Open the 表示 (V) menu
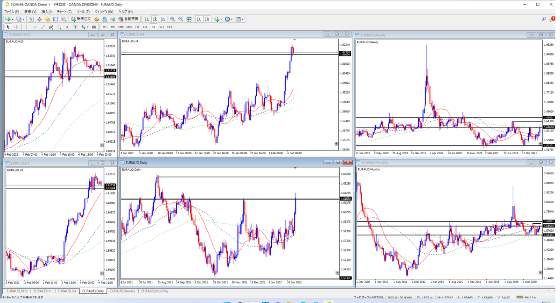 coord(30,12)
